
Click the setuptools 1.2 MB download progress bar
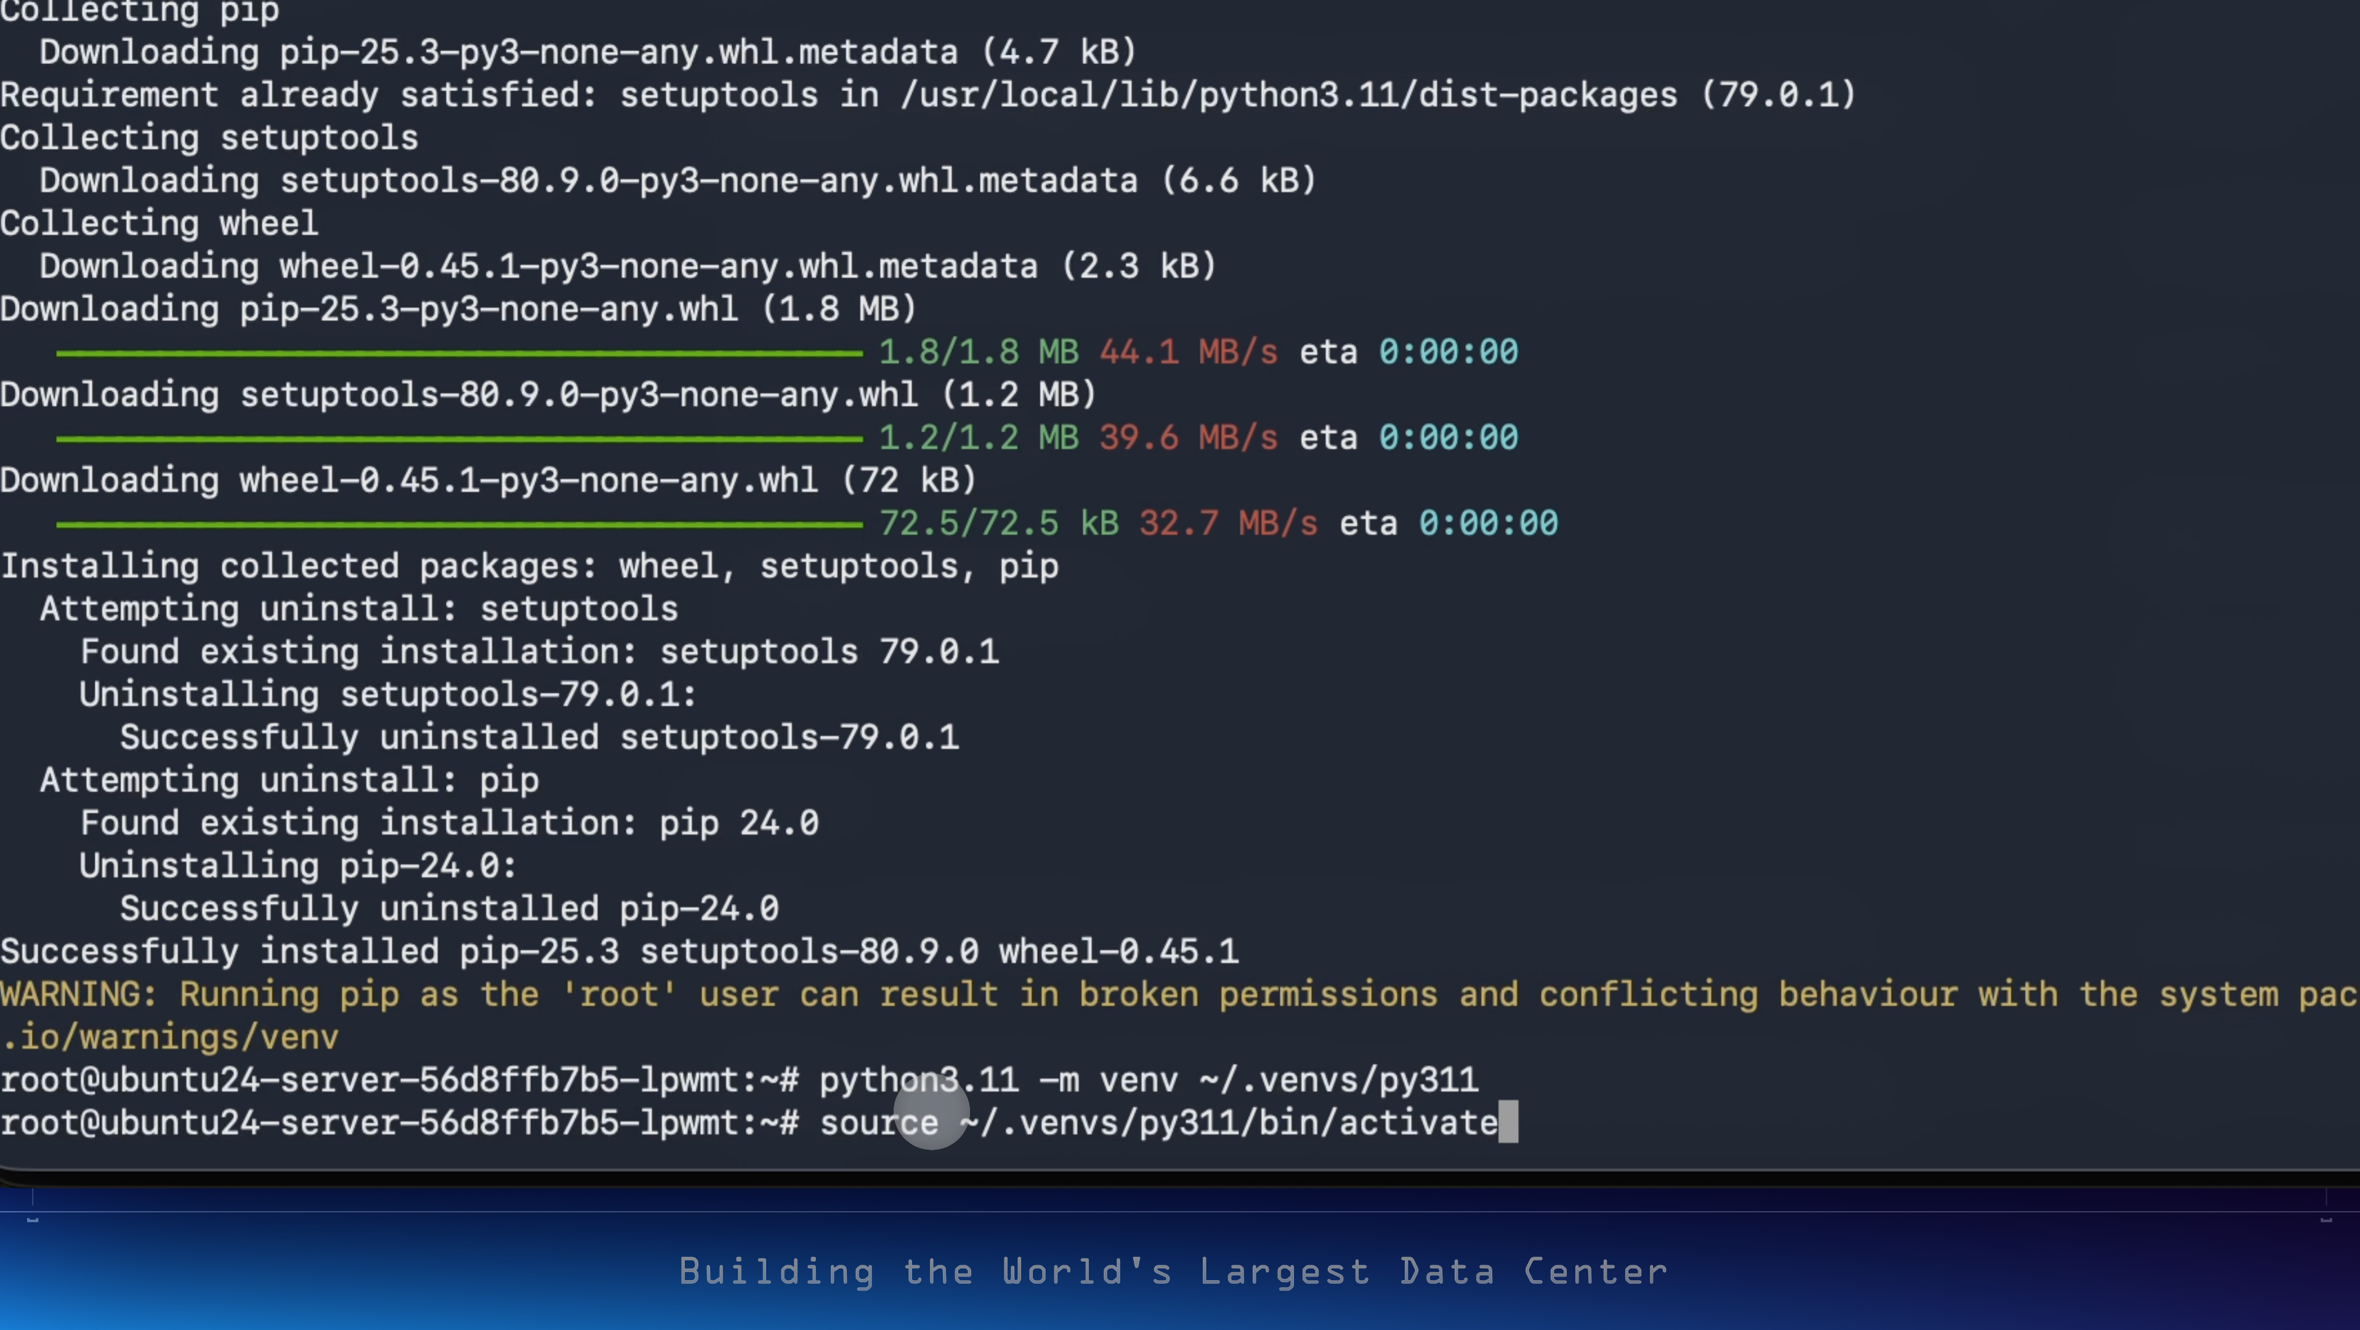point(458,439)
